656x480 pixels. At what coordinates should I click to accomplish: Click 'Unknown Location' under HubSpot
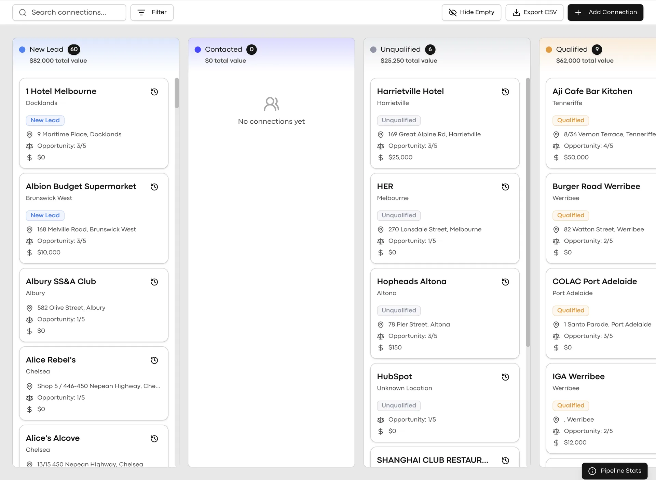405,388
